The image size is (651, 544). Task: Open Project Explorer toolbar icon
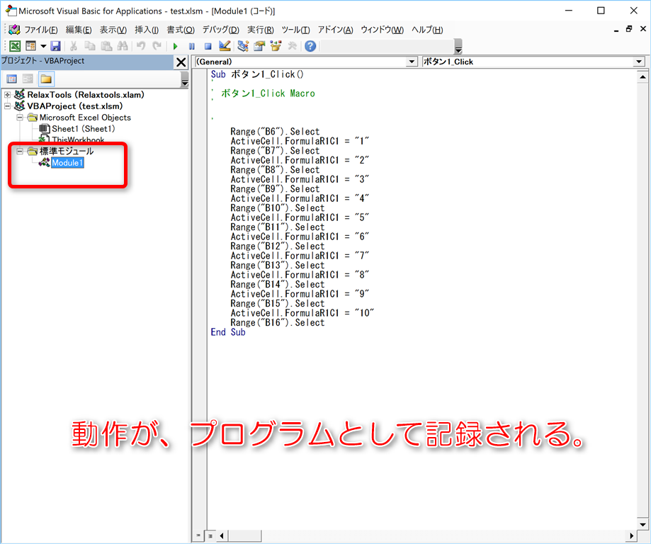pyautogui.click(x=243, y=45)
